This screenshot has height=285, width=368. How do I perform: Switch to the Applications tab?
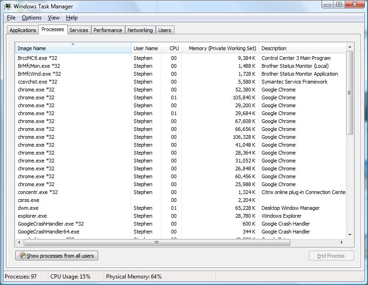(23, 30)
